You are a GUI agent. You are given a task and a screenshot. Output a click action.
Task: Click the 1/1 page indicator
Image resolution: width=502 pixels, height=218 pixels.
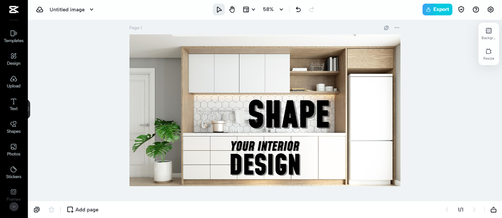tap(461, 210)
